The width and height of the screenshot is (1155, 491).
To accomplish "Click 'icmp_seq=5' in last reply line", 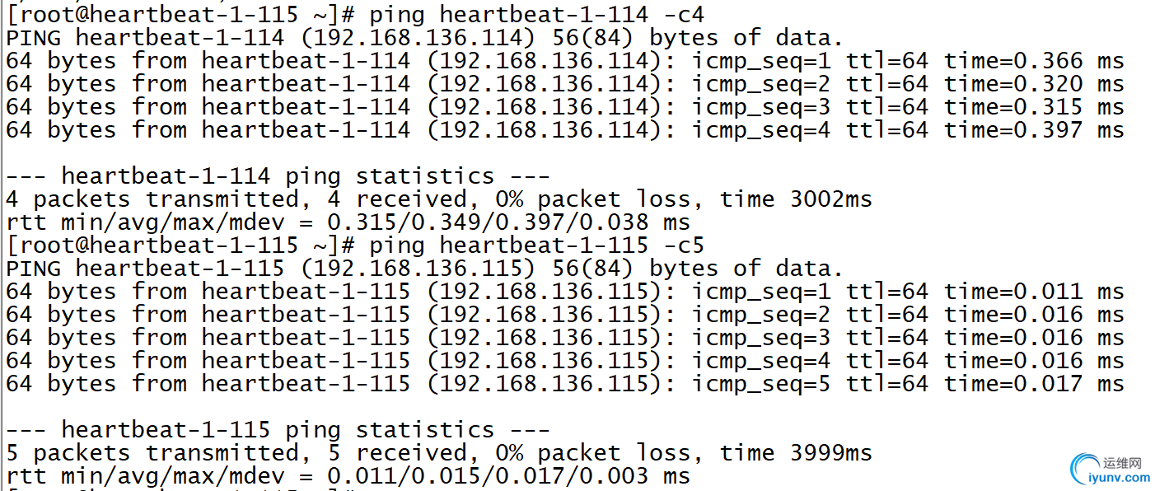I will coord(761,383).
